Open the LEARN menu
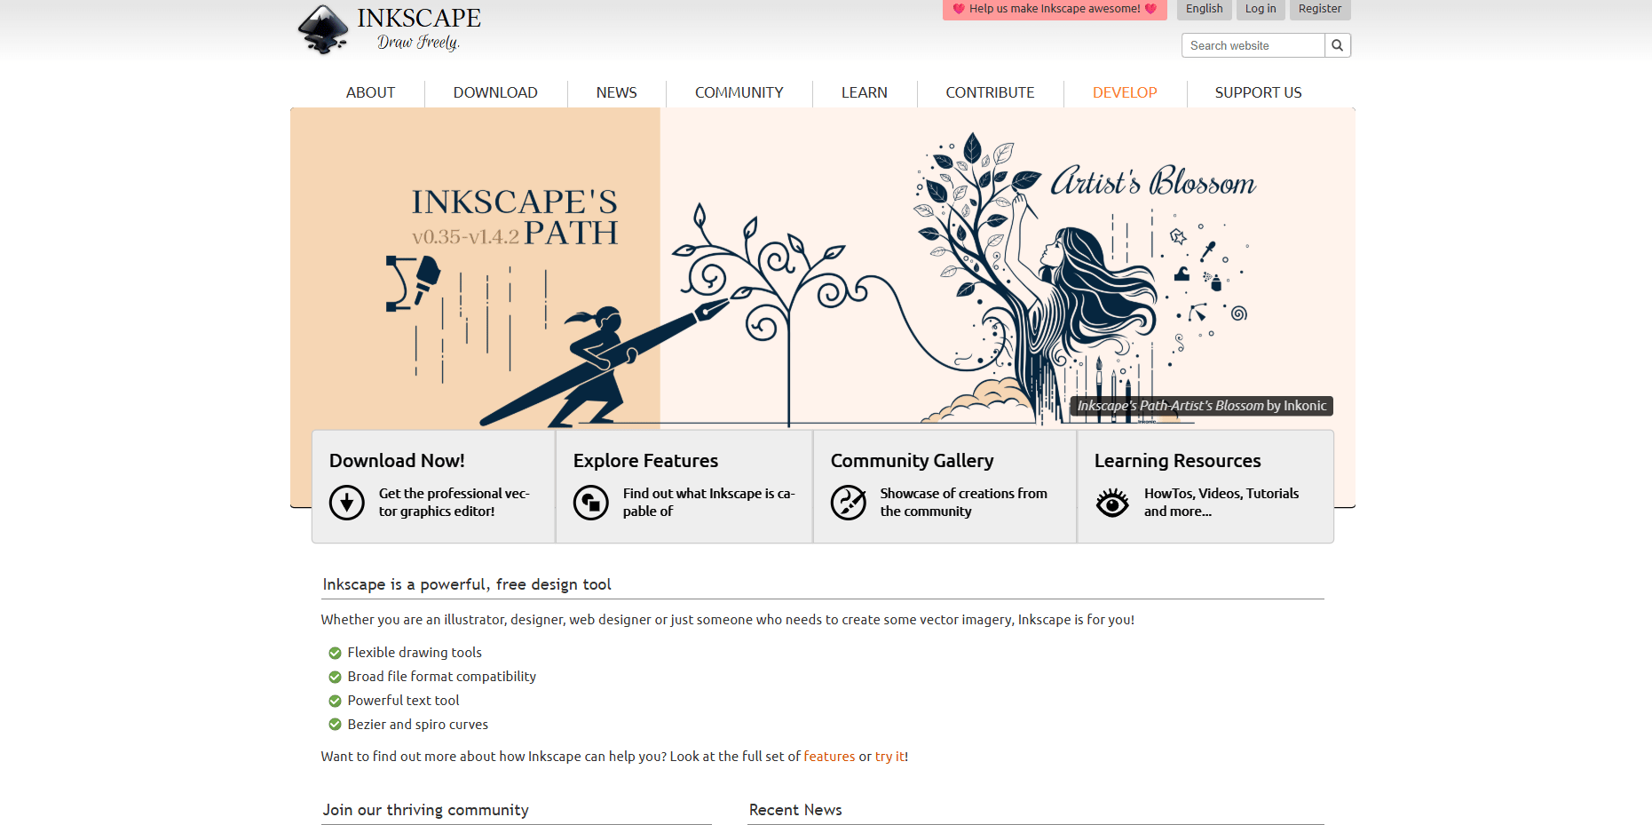 [x=865, y=92]
